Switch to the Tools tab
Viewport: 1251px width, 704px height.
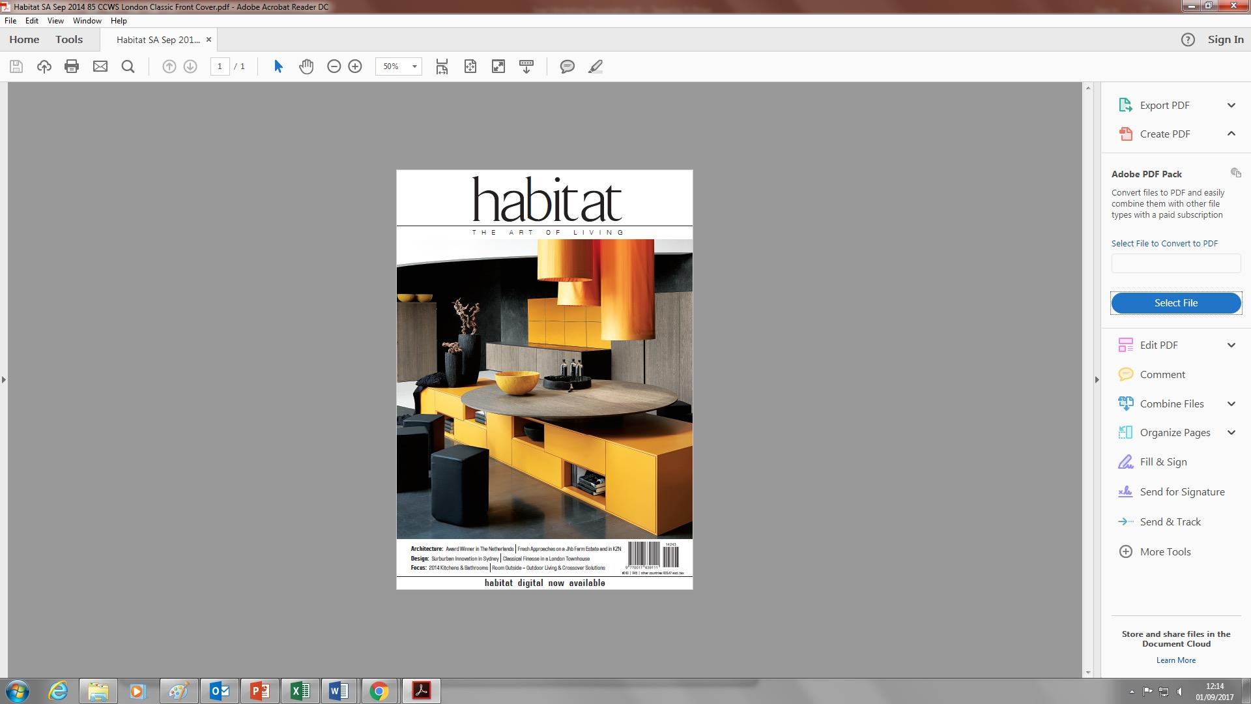(69, 40)
